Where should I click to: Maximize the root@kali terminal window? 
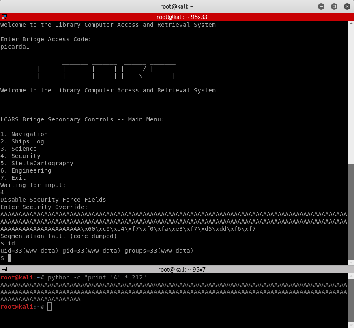click(x=334, y=6)
